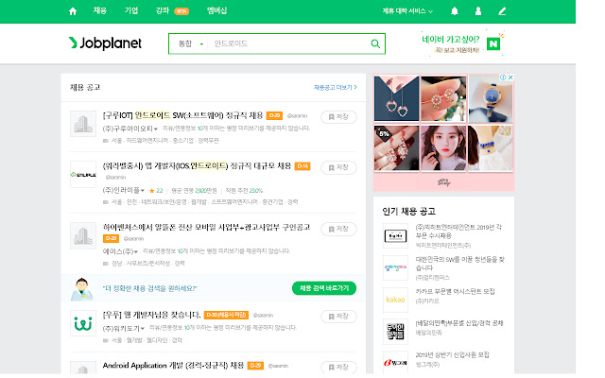Click the Jobplanet logo
Image resolution: width=605 pixels, height=378 pixels.
[x=105, y=43]
